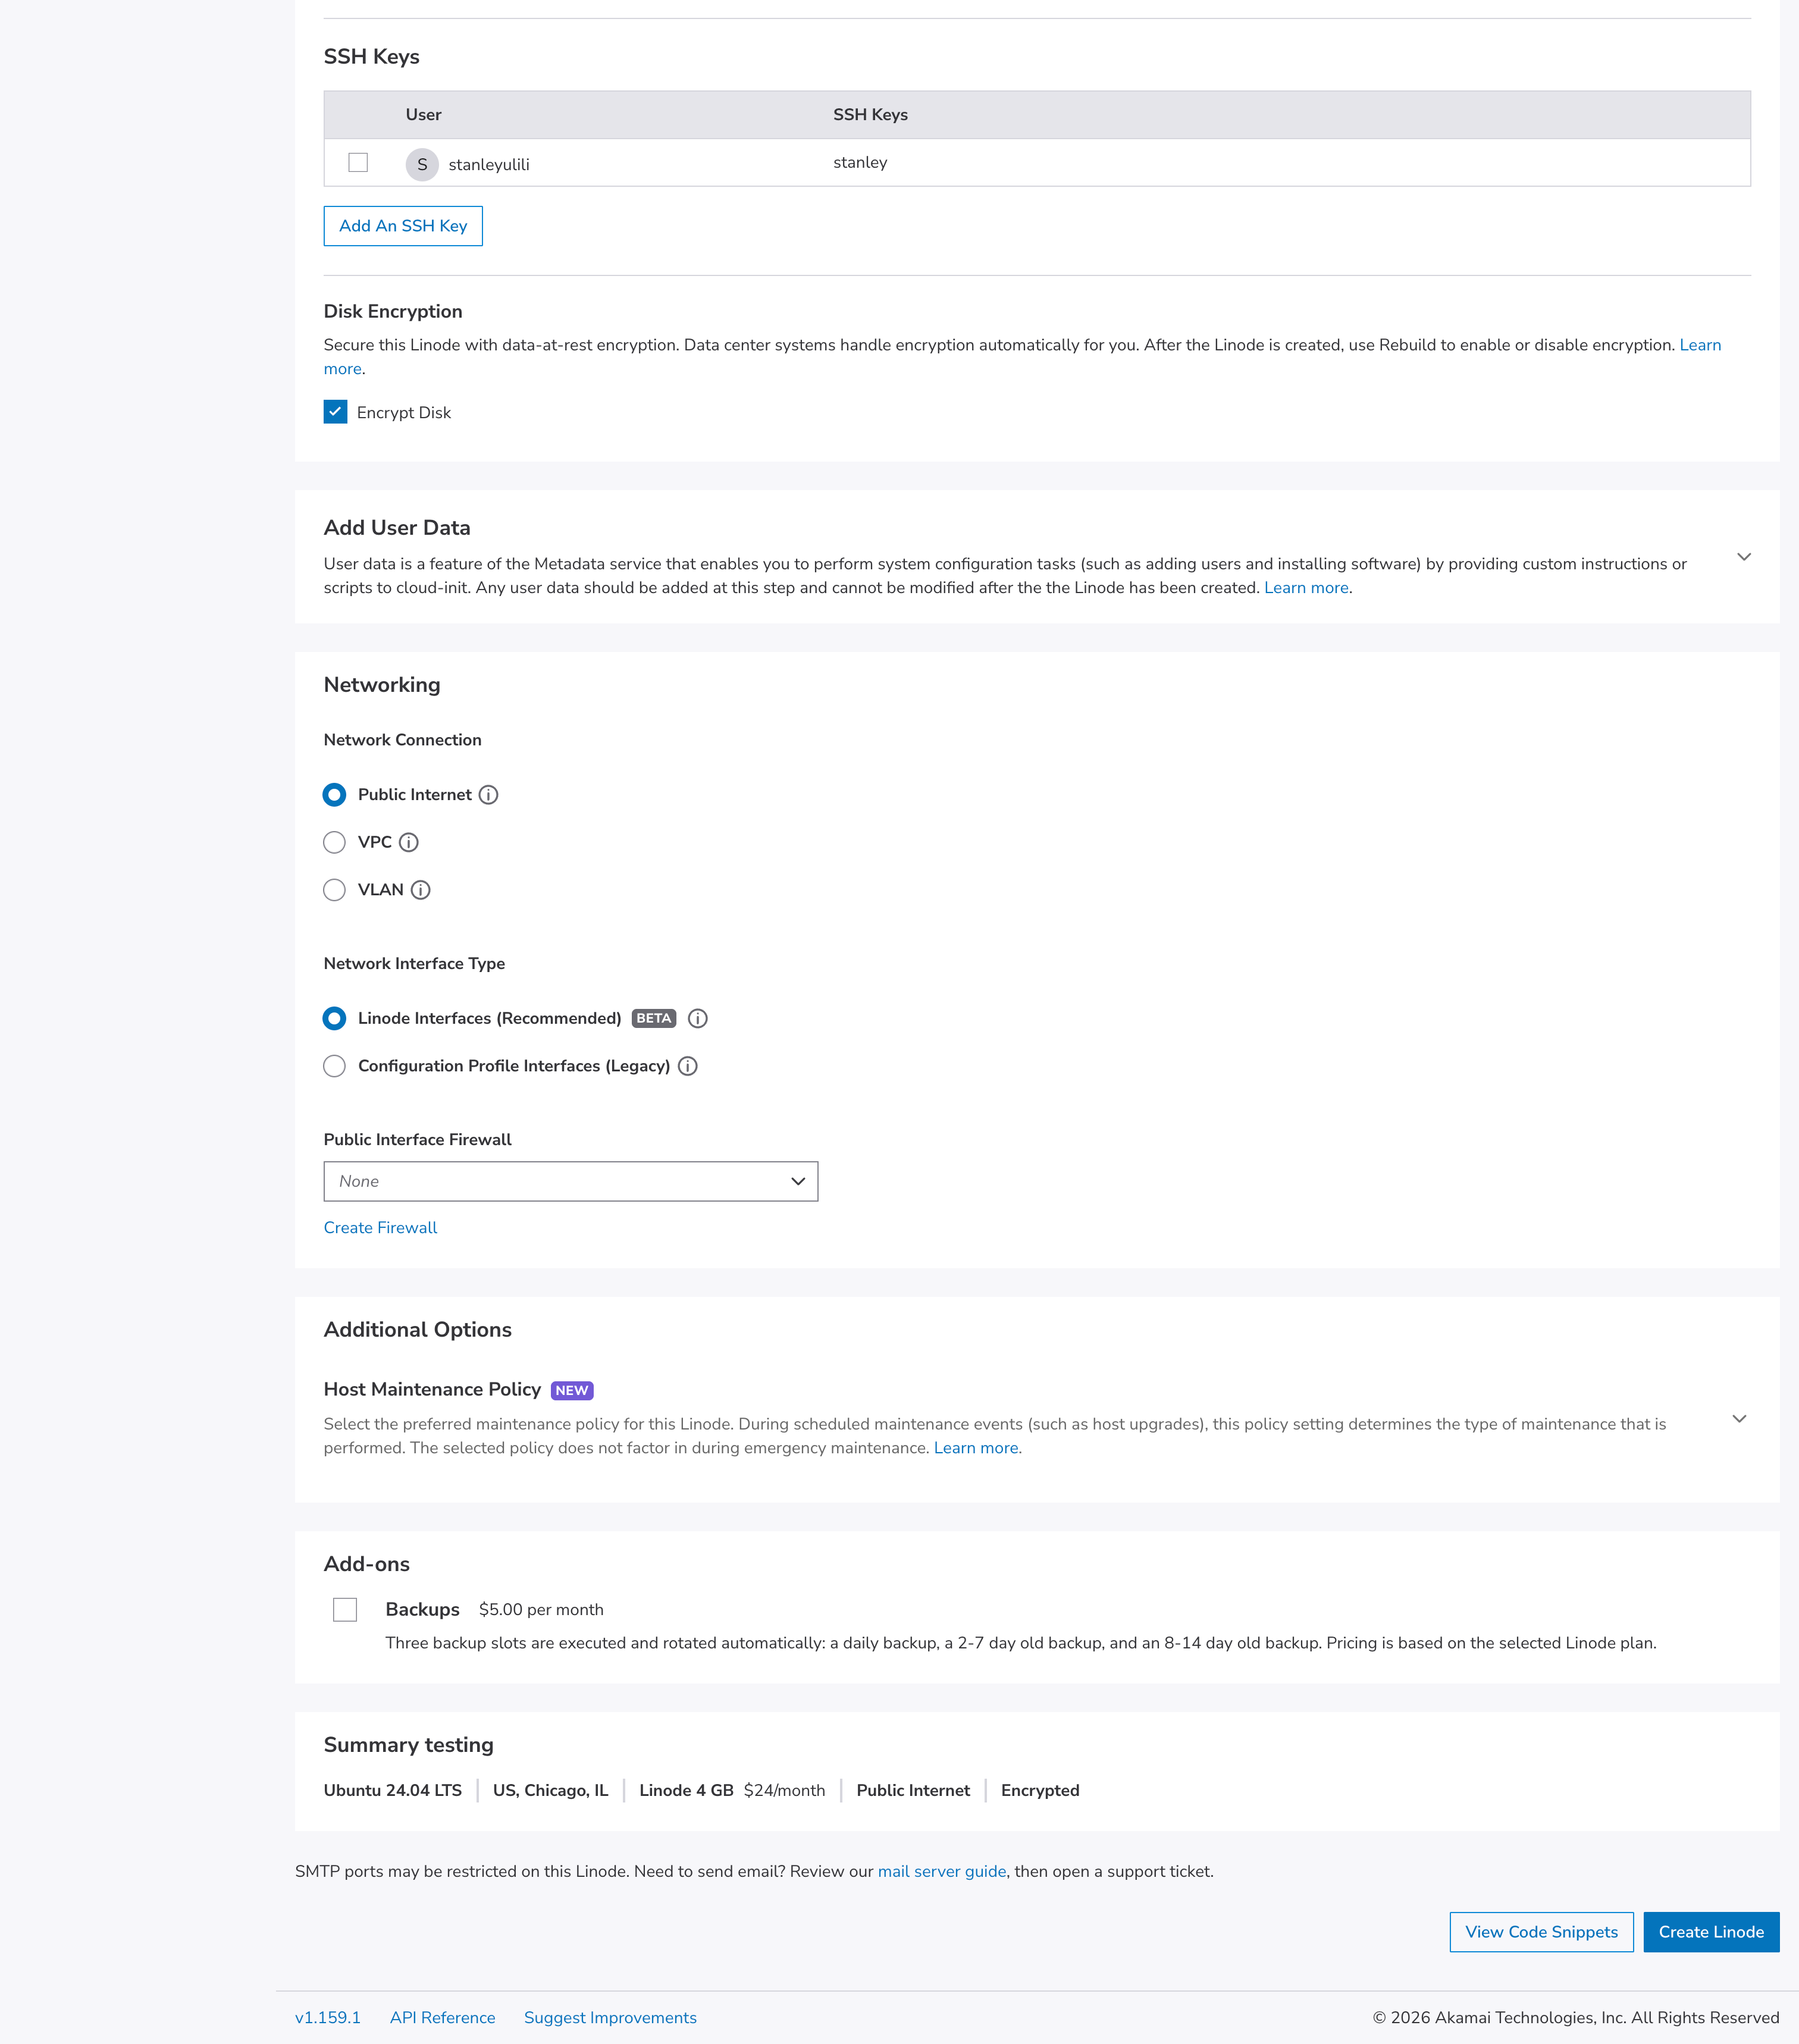
Task: Click the Add An SSH Key button
Action: point(403,226)
